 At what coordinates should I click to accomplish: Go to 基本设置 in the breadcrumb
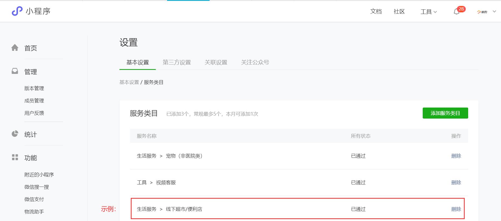click(129, 82)
